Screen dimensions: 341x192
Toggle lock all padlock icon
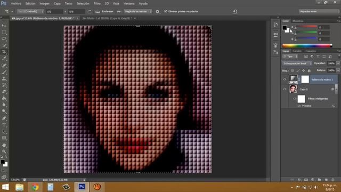pos(309,70)
